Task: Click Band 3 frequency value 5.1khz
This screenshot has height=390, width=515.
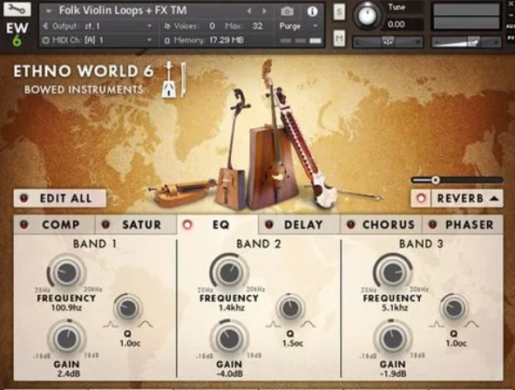Action: [395, 308]
